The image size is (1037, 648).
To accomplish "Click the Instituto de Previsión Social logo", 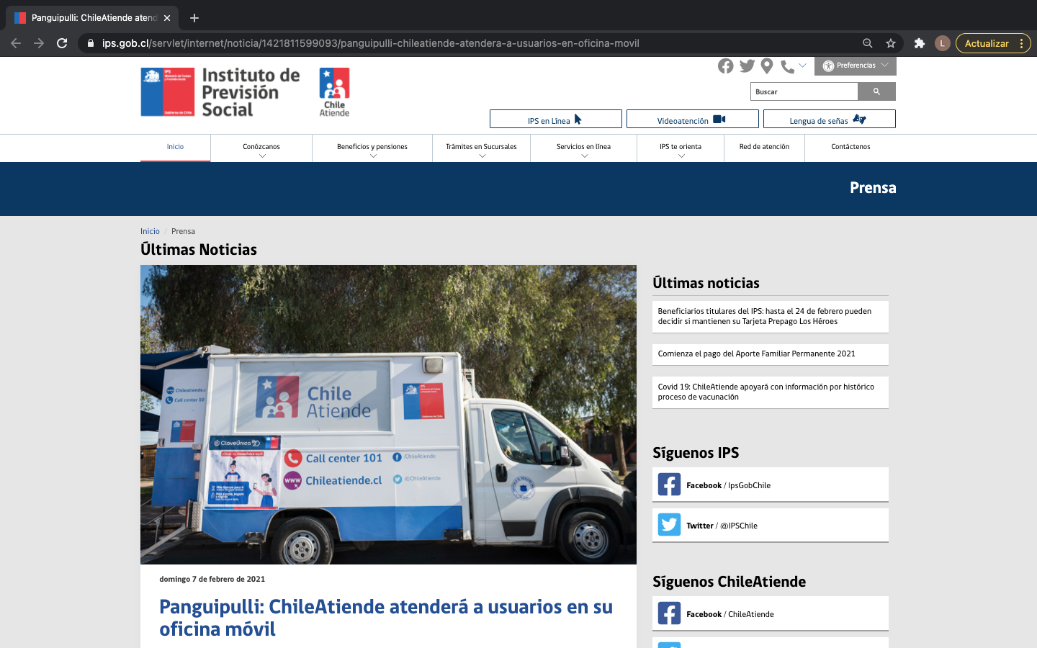I will (x=220, y=92).
